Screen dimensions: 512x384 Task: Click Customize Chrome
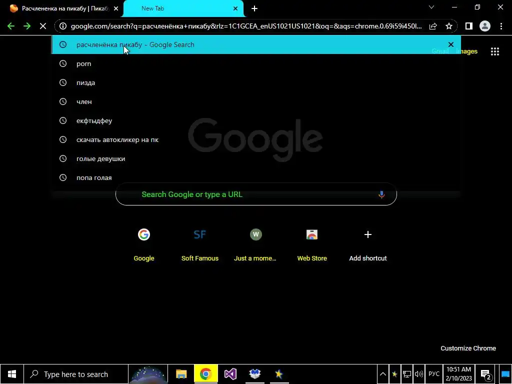(468, 348)
